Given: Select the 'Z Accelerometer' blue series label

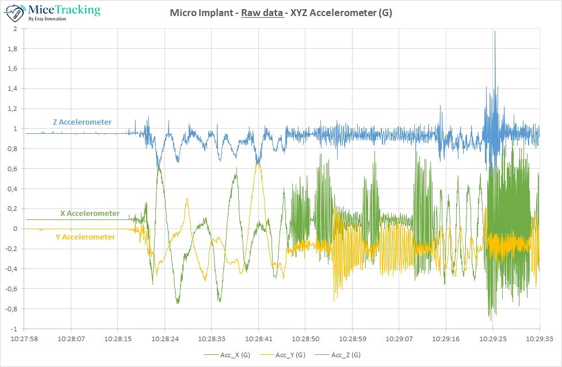Looking at the screenshot, I should [x=82, y=122].
